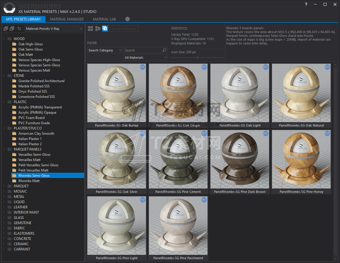
Task: Expand the FABRIC category arrow
Action: pos(4,228)
